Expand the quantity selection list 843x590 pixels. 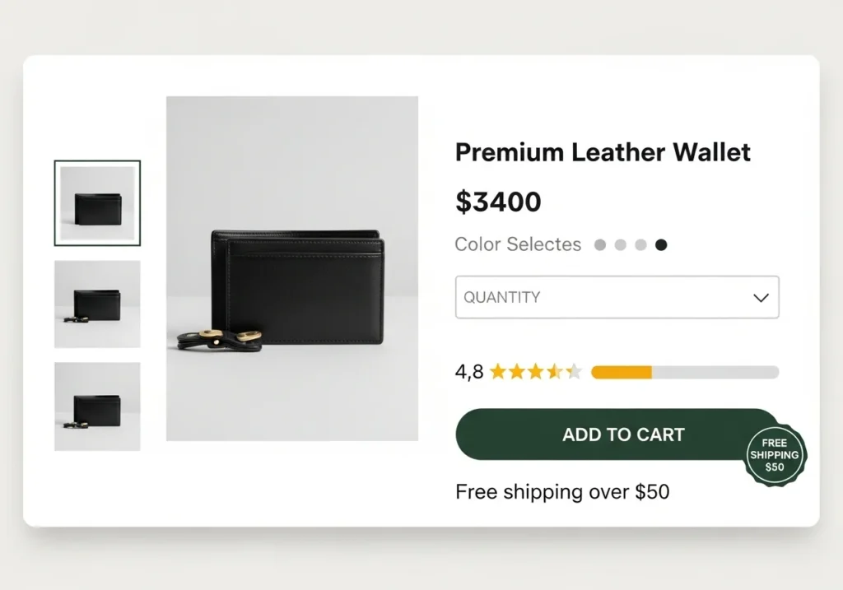point(617,297)
